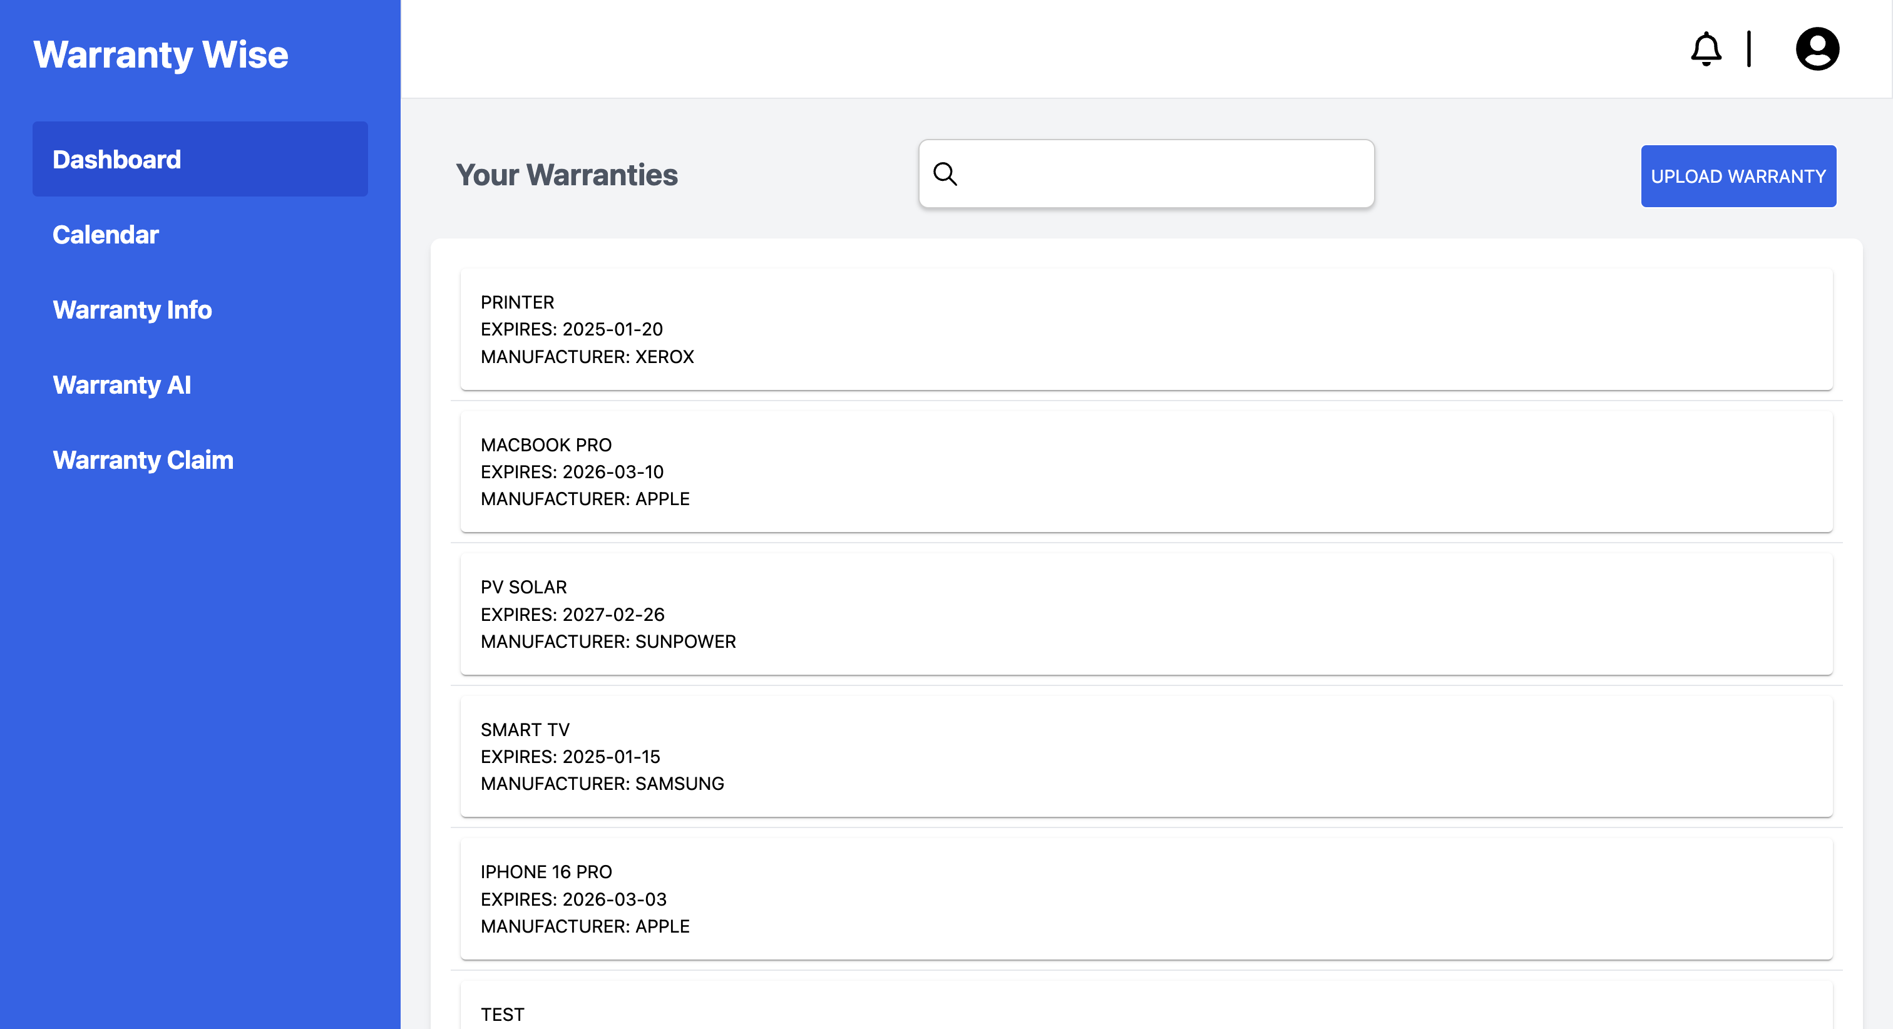Select the MacBook Pro warranty entry
1893x1029 pixels.
click(x=1146, y=471)
